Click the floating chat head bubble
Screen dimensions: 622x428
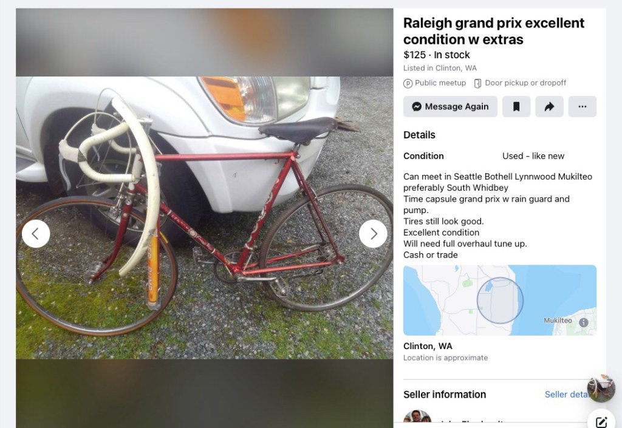pos(601,389)
